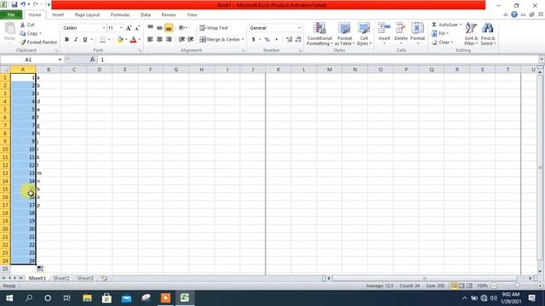Click the Increase Decimal icon
This screenshot has width=545, height=306.
(x=290, y=40)
